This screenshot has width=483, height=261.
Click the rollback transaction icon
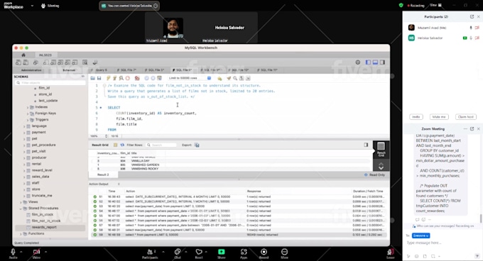tap(153, 79)
